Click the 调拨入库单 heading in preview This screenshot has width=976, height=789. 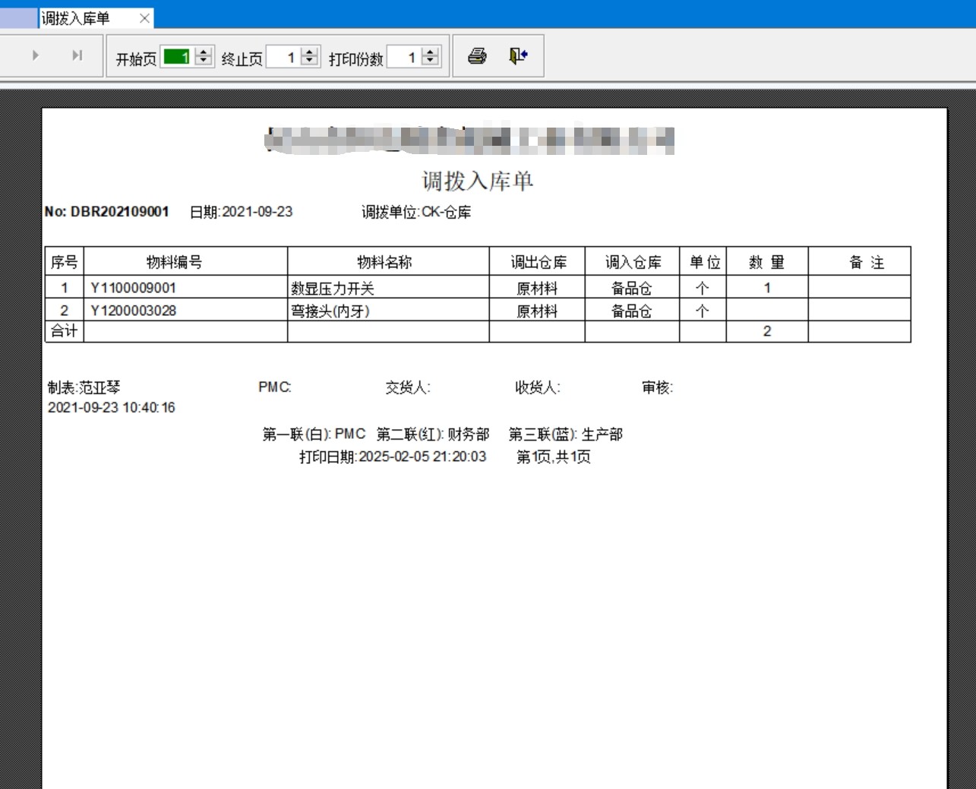pos(478,181)
